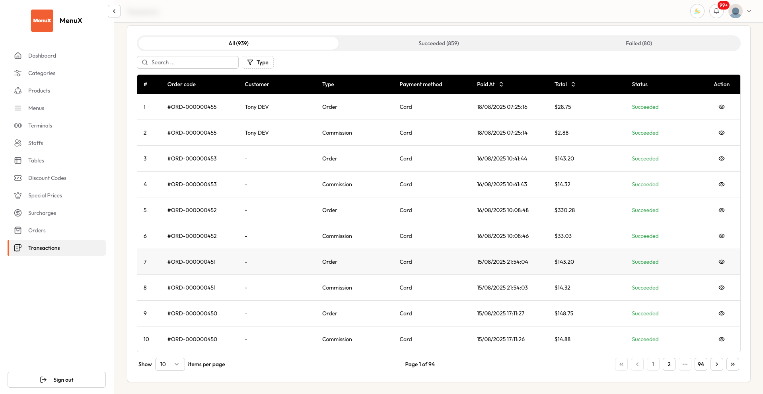Click the MenuX logo
This screenshot has width=763, height=394.
point(42,21)
